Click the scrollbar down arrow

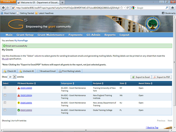pos(174,127)
